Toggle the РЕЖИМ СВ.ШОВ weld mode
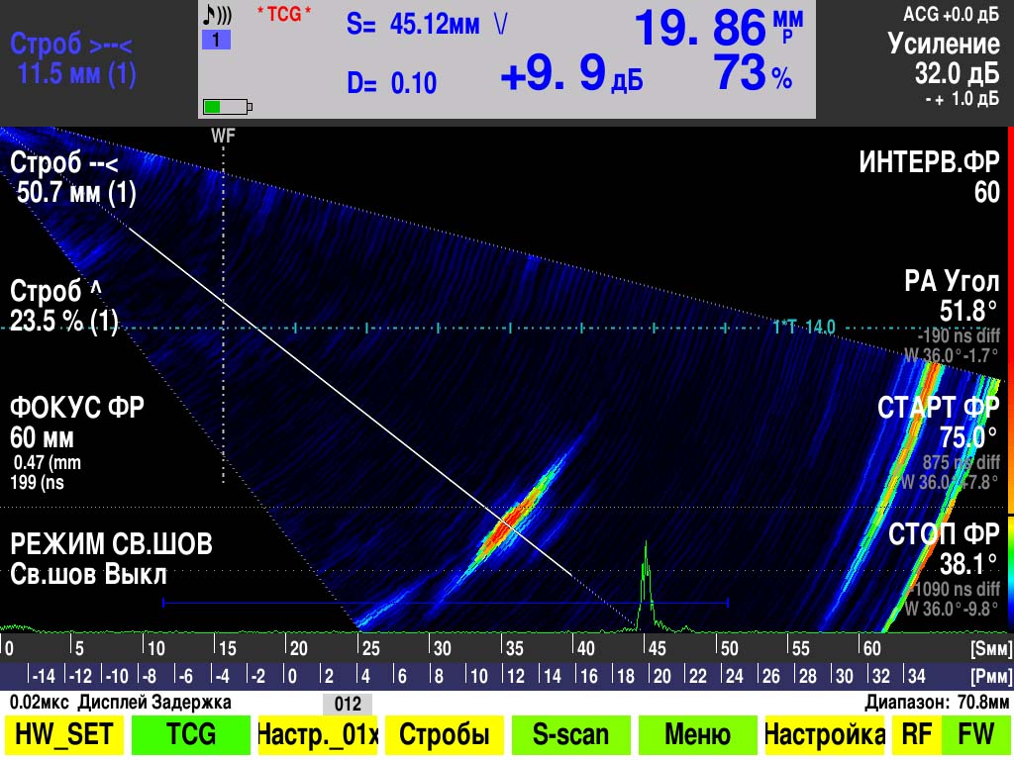Image resolution: width=1014 pixels, height=760 pixels. pos(111,559)
